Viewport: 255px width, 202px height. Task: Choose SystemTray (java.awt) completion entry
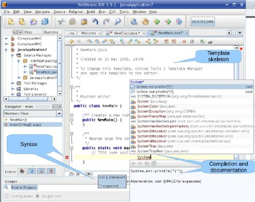tap(192, 146)
